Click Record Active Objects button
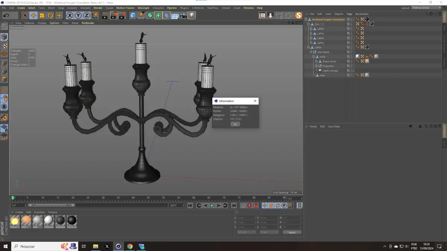 point(243,206)
